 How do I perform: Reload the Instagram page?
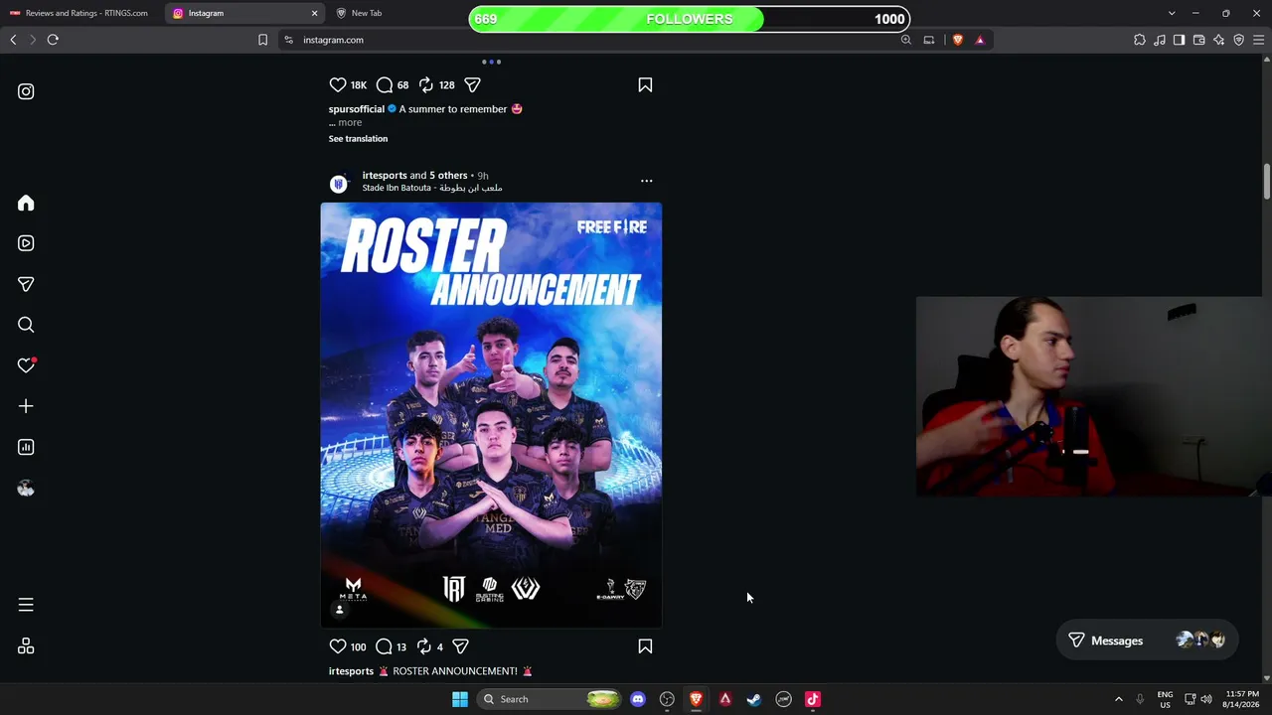click(x=53, y=40)
